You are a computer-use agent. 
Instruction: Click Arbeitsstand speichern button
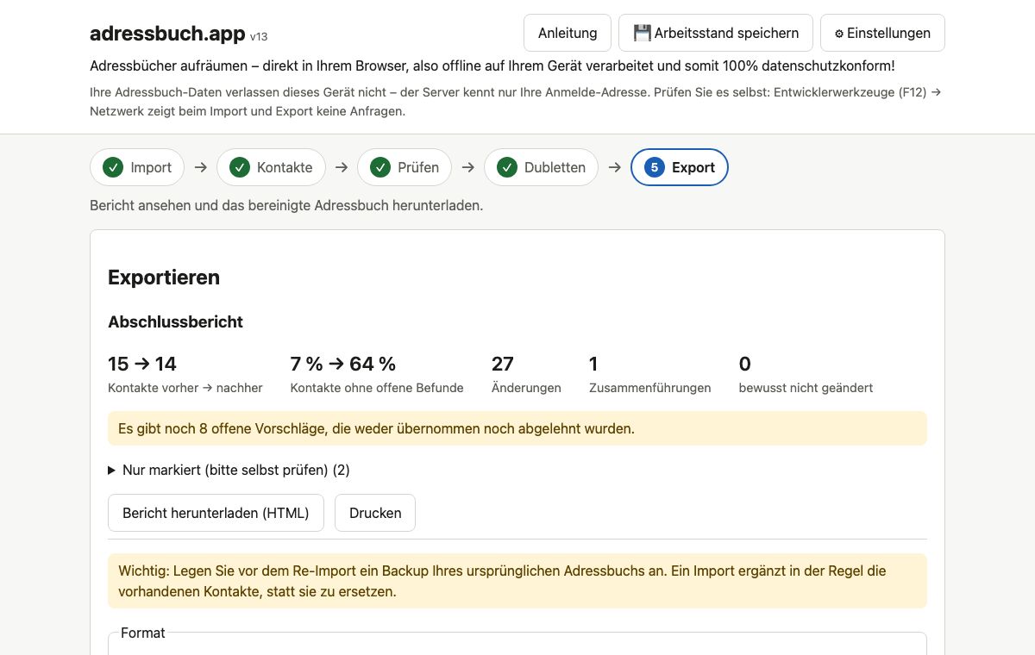click(x=716, y=33)
